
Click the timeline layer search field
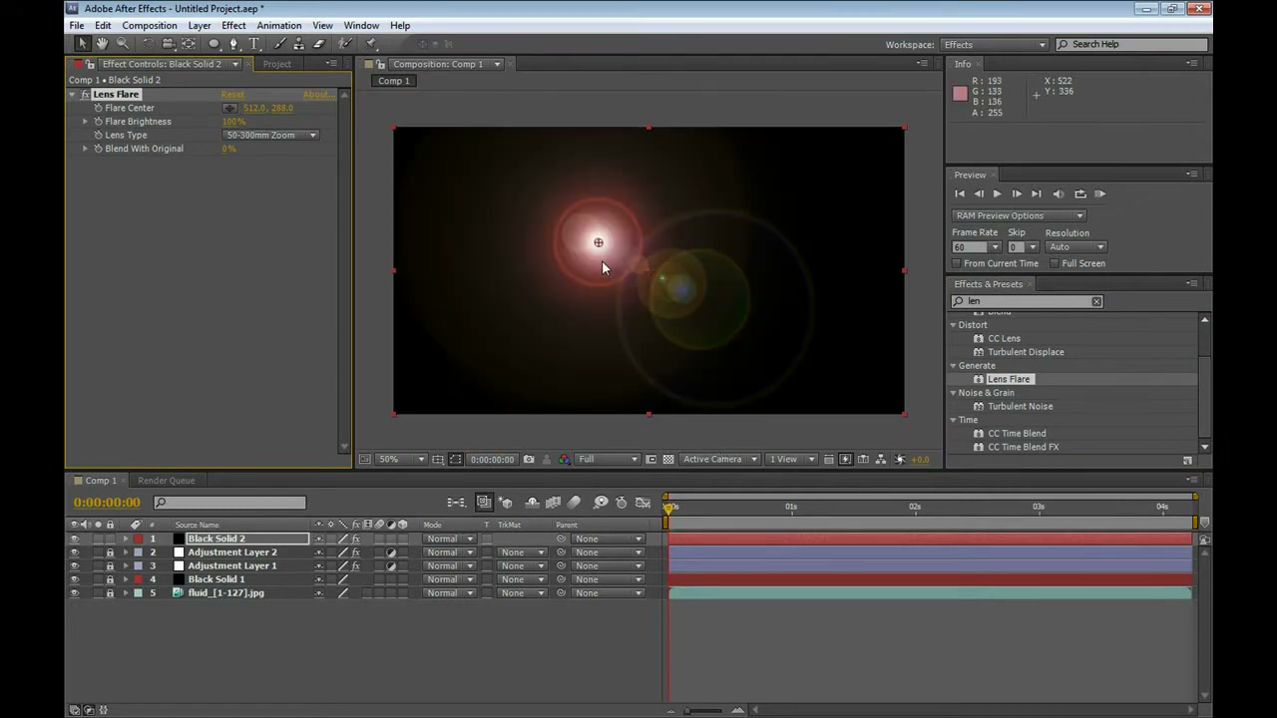[x=229, y=503]
